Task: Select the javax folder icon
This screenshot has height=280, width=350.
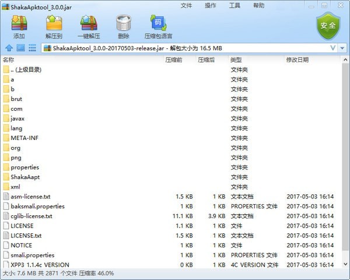Action: coord(6,118)
